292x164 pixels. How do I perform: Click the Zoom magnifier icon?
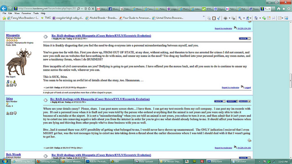(240, 18)
